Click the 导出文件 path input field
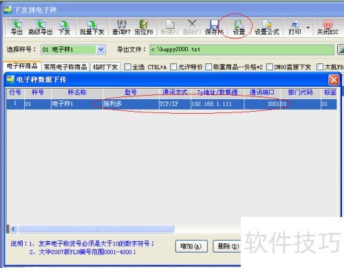344x268 pixels. [x=241, y=50]
